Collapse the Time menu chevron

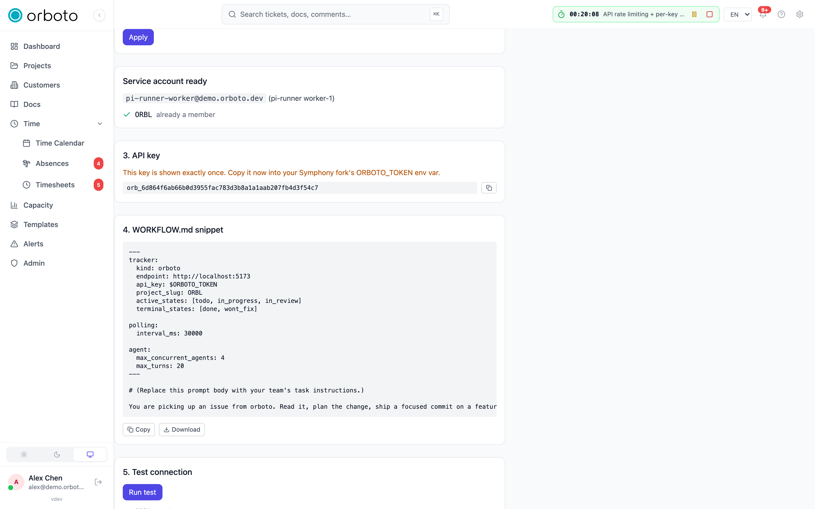pyautogui.click(x=100, y=123)
